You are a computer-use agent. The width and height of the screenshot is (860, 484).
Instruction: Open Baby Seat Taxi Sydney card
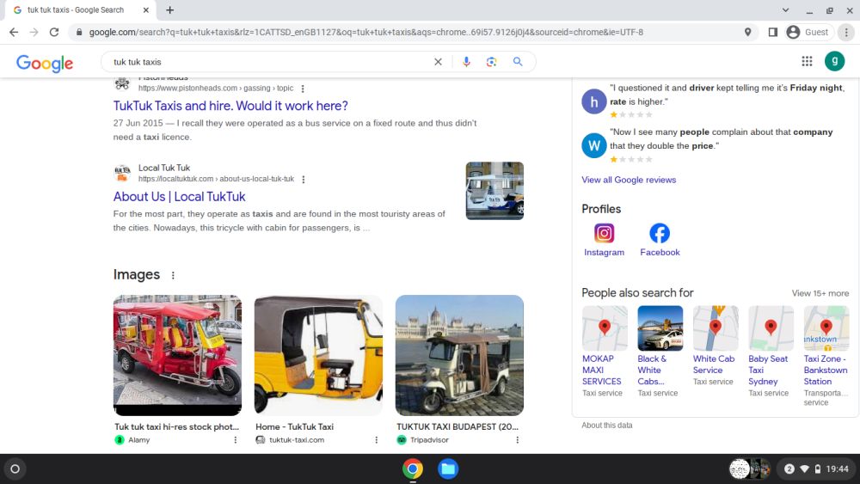[x=771, y=352]
